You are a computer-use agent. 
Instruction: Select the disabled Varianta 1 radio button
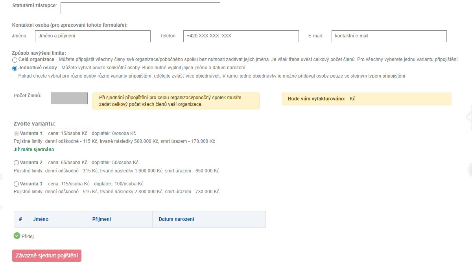[16, 134]
